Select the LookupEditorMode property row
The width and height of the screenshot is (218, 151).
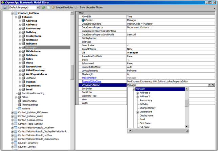(x=147, y=67)
